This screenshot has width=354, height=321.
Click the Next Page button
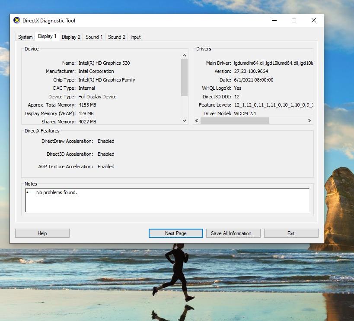coord(175,233)
